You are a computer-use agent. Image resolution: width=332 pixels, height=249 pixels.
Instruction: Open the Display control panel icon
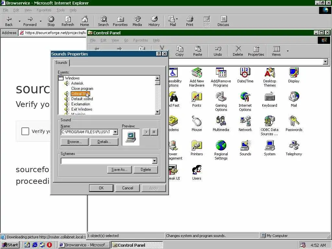(x=294, y=75)
